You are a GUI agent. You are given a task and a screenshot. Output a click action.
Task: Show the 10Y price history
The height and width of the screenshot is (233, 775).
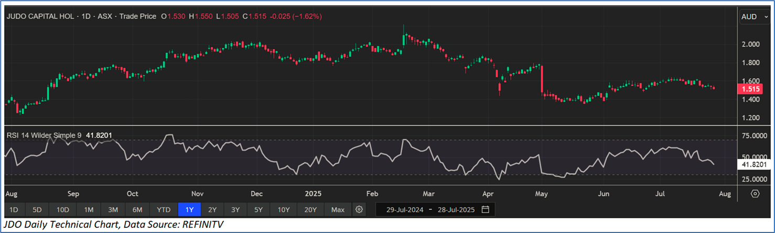click(284, 209)
